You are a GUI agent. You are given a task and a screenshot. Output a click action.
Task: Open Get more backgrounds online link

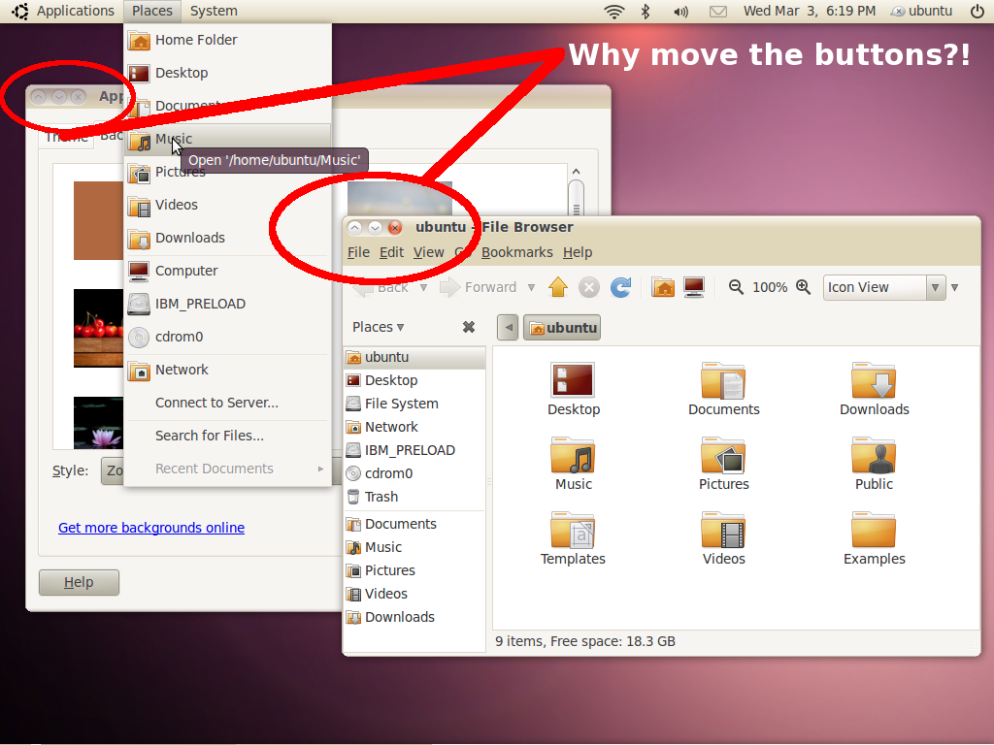click(x=151, y=528)
